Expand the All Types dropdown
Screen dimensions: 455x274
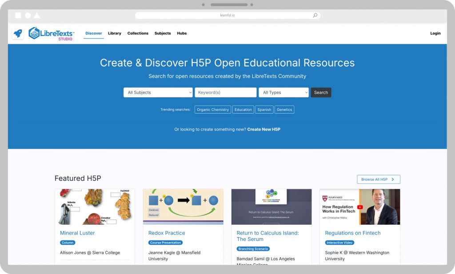(283, 92)
